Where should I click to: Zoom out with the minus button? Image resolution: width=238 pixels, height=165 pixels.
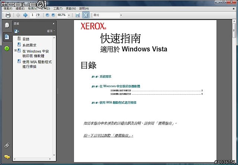pyautogui.click(x=47, y=15)
